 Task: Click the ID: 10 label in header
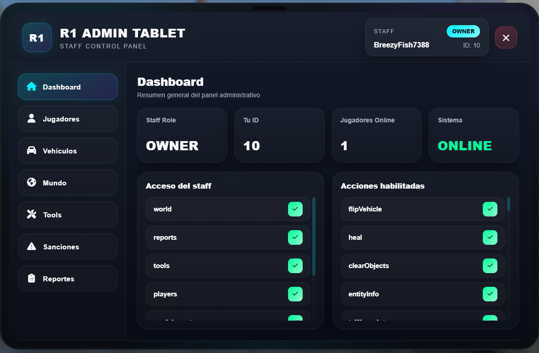471,45
